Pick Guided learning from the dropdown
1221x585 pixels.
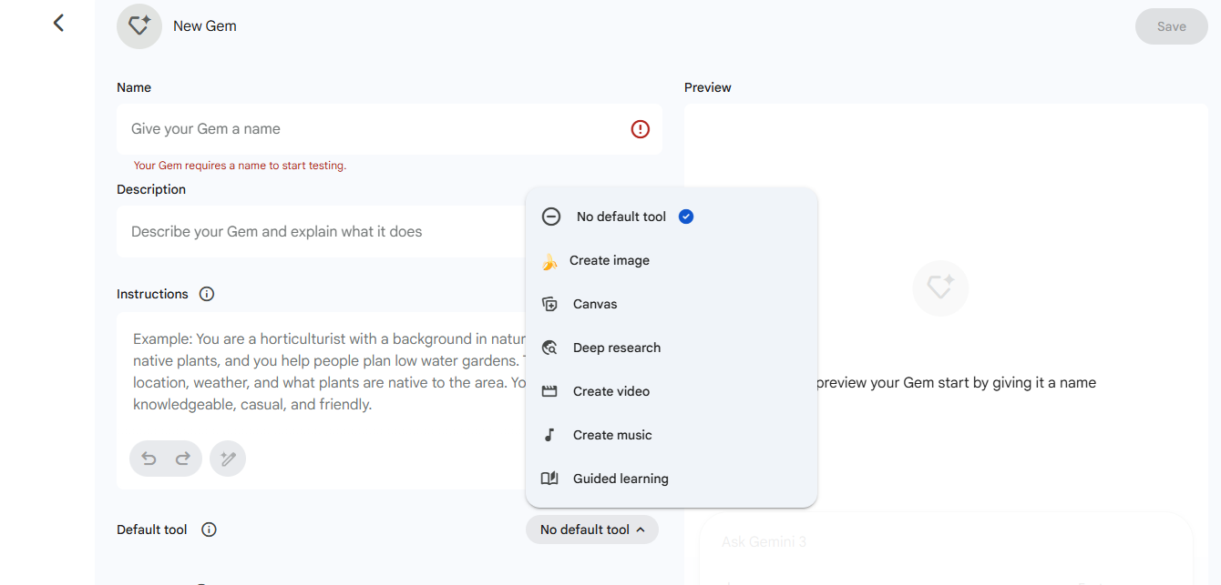point(620,479)
